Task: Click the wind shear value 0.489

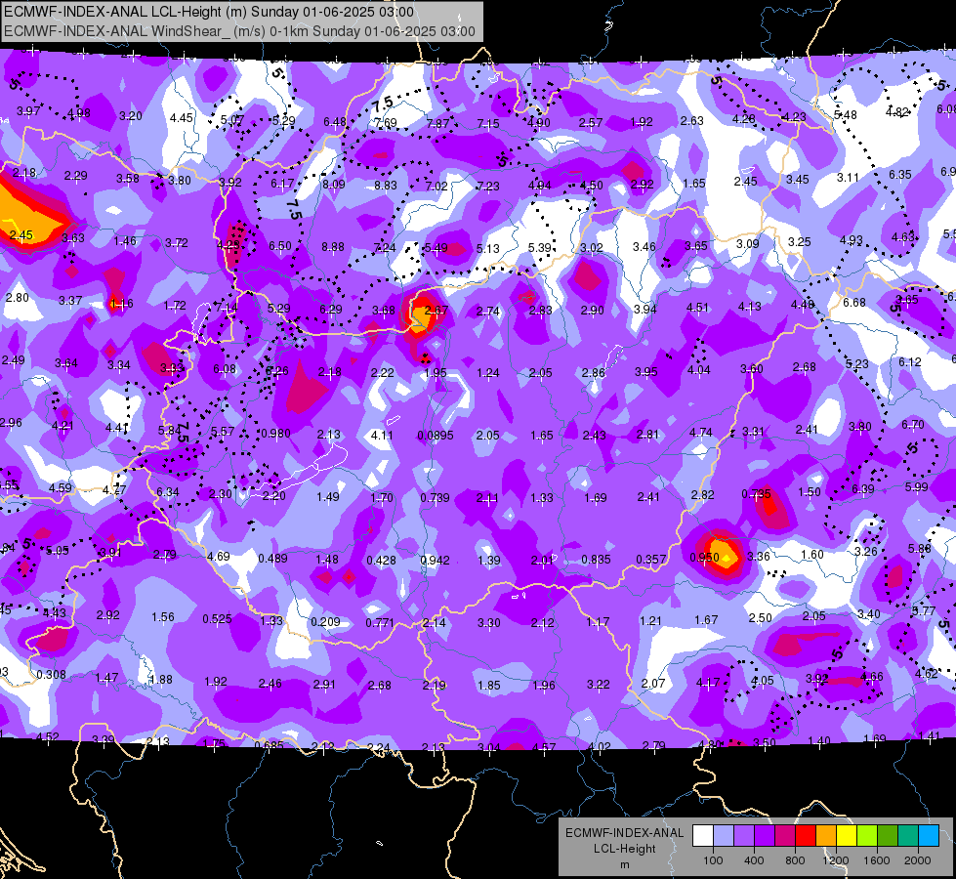Action: [272, 558]
